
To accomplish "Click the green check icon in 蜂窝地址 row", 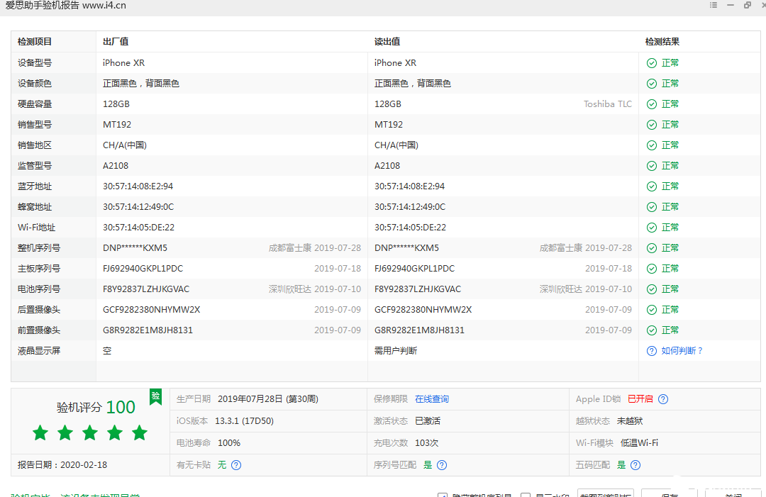I will (652, 207).
